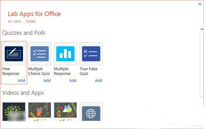This screenshot has height=129, width=204.
Task: Select the Multiple Choice Quiz icon
Action: (39, 54)
